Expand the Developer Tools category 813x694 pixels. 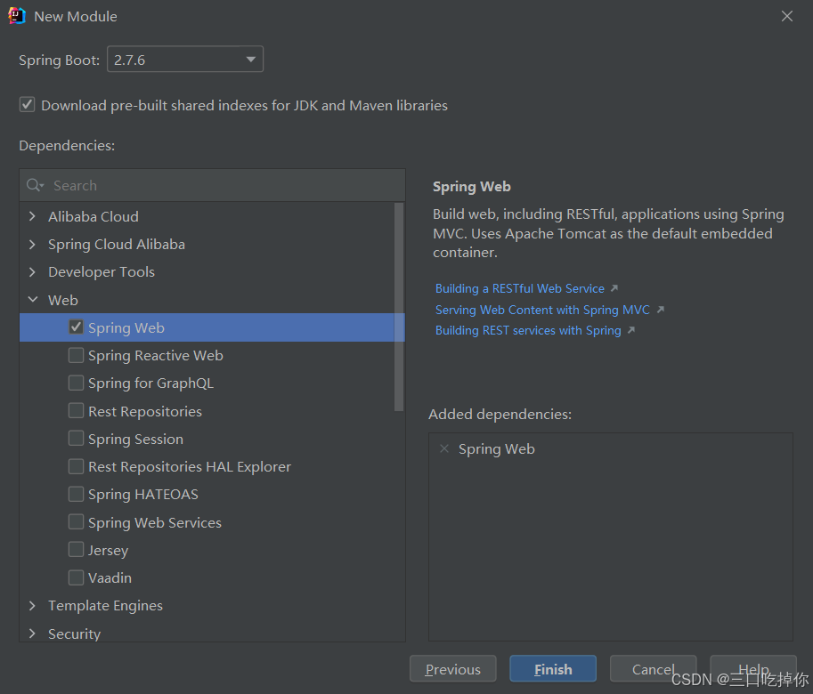[32, 271]
